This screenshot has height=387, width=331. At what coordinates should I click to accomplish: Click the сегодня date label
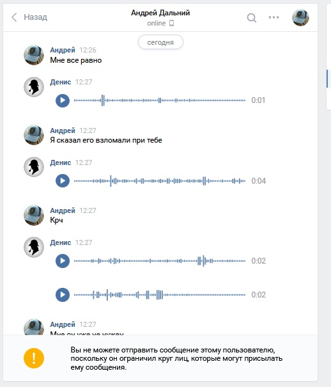(160, 42)
